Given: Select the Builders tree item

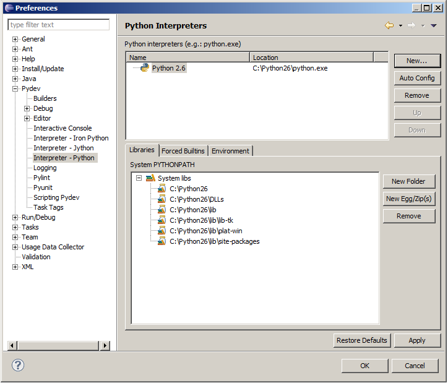Looking at the screenshot, I should point(45,98).
